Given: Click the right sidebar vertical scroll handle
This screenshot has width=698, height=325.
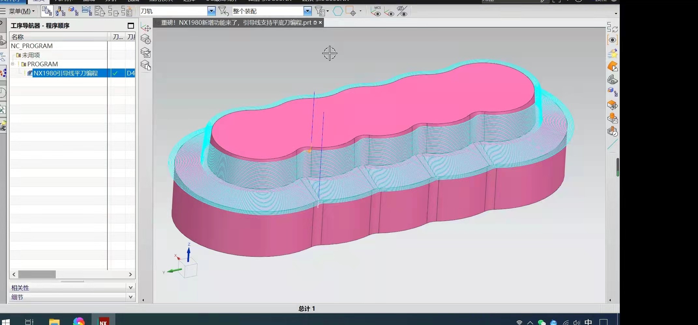Looking at the screenshot, I should [x=618, y=167].
